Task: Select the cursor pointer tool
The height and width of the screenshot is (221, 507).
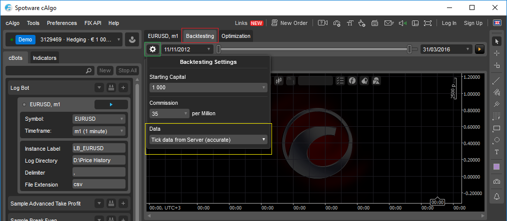Action: point(496,41)
